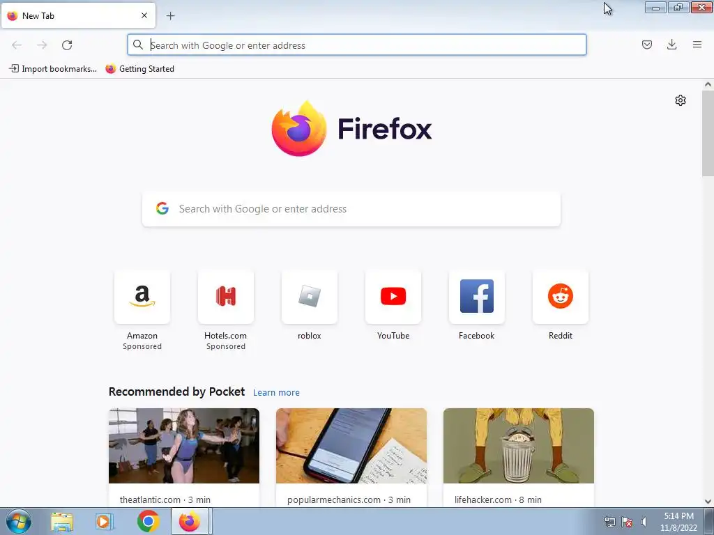Screen dimensions: 714x535
Task: Click the Forward navigation arrow
Action: (42, 45)
